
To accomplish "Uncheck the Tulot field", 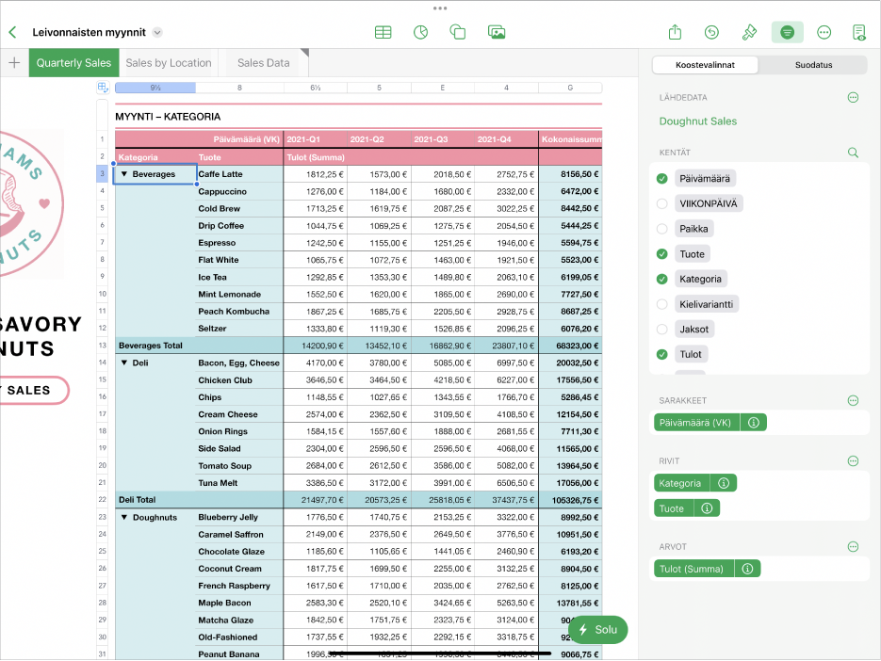I will [x=661, y=354].
